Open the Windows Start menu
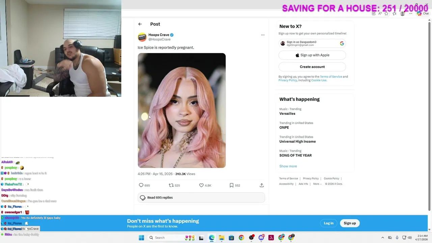This screenshot has width=432, height=243. [x=141, y=238]
